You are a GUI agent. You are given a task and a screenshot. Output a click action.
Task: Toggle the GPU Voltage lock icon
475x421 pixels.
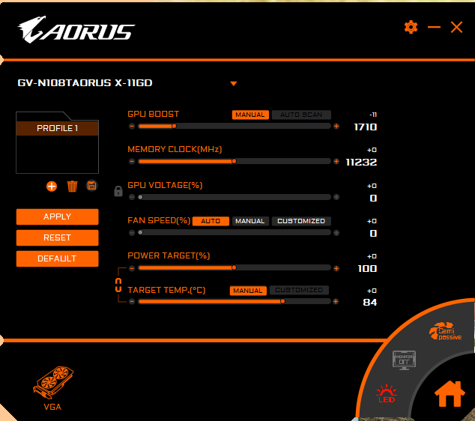(x=118, y=191)
